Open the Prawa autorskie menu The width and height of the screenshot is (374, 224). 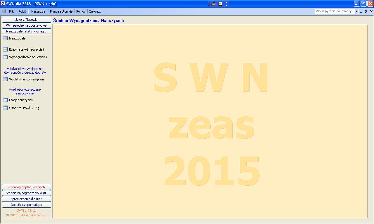click(61, 11)
